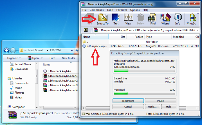The width and height of the screenshot is (202, 125).
Task: Click the View file toolbar icon
Action: point(128,19)
